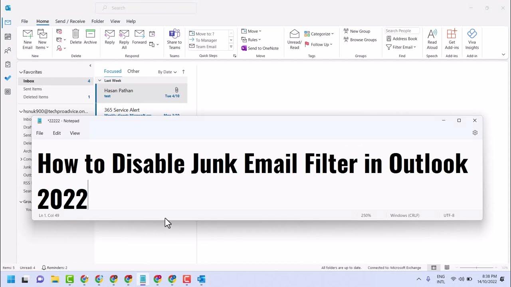Screen dimensions: 511x287
Task: Open the Address Book
Action: coord(402,39)
